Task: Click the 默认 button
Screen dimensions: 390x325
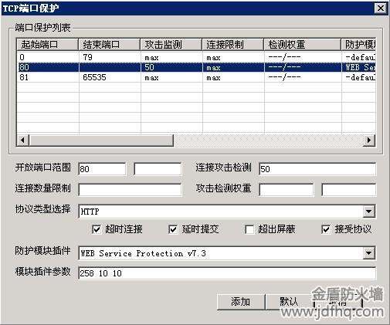Action: coord(289,302)
